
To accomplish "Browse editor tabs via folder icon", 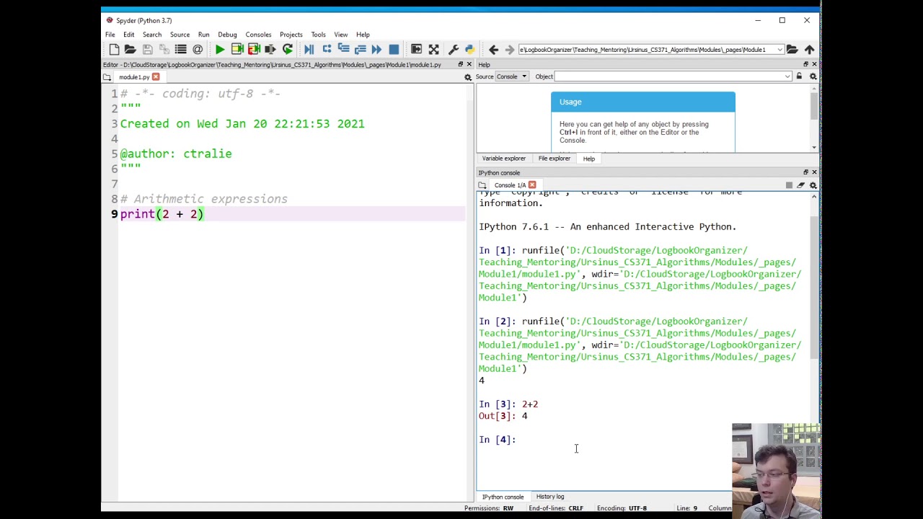I will pos(107,77).
